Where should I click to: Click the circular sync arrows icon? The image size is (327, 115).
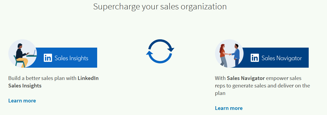point(160,51)
